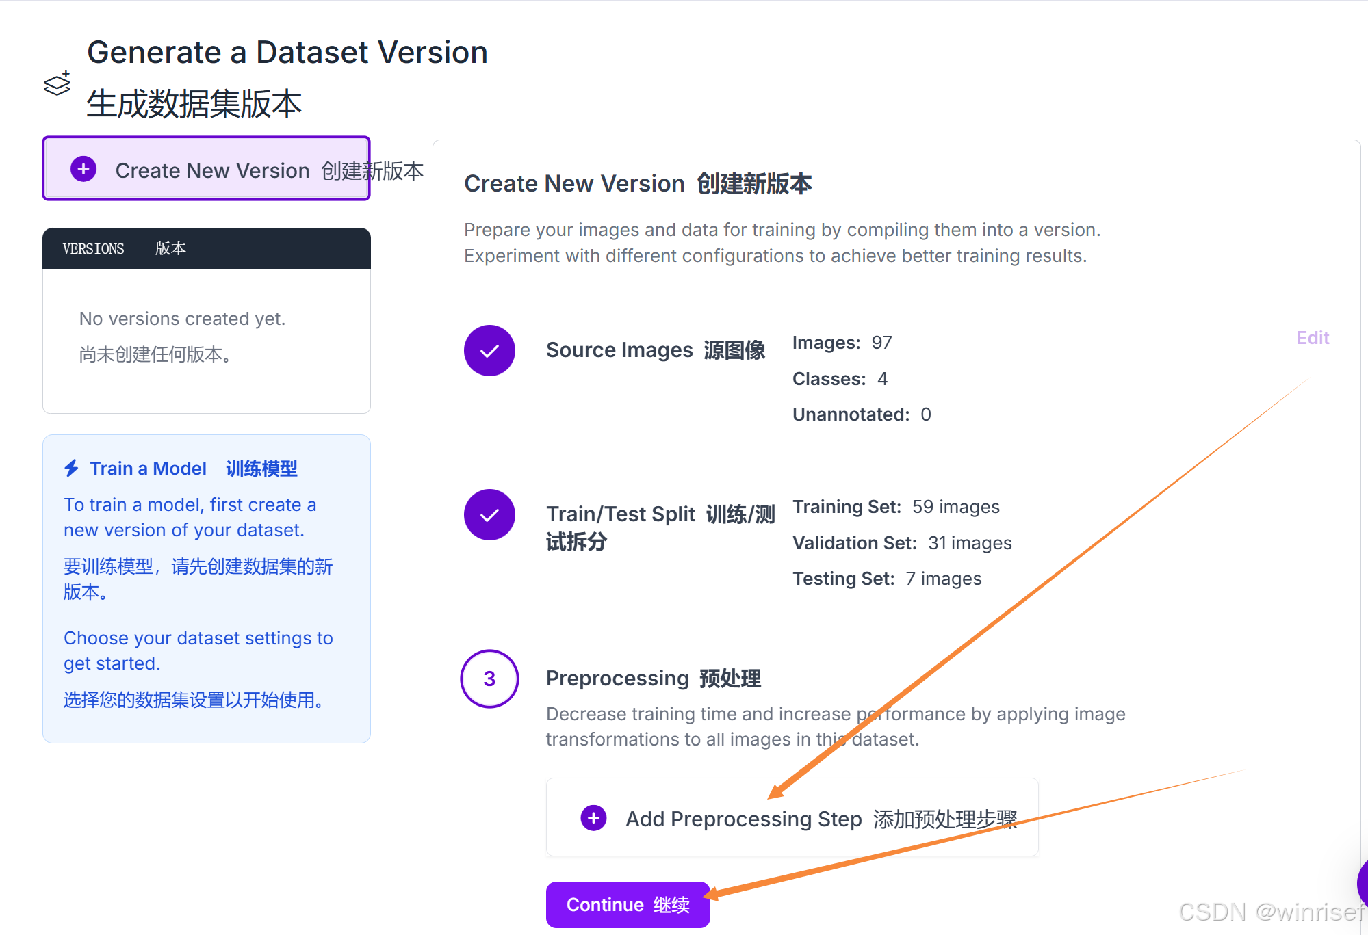This screenshot has width=1368, height=935.
Task: Click the Edit link for Source Images
Action: (1312, 338)
